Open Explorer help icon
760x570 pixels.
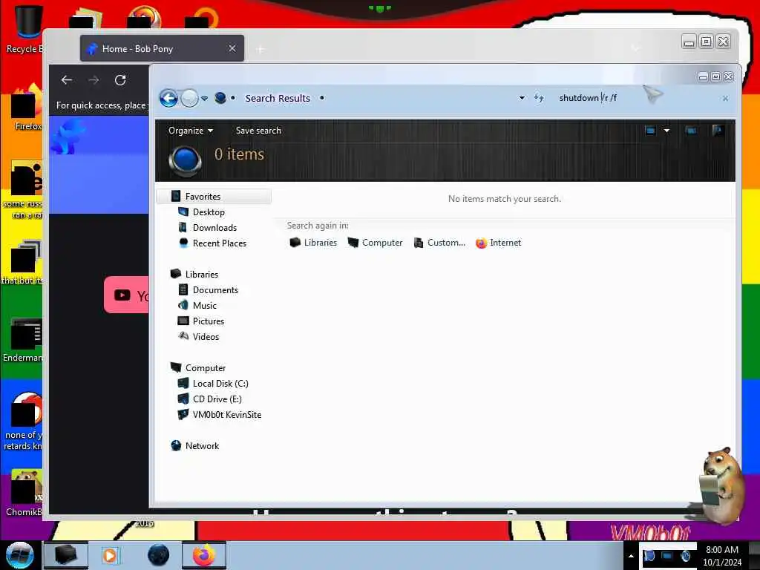pos(718,130)
